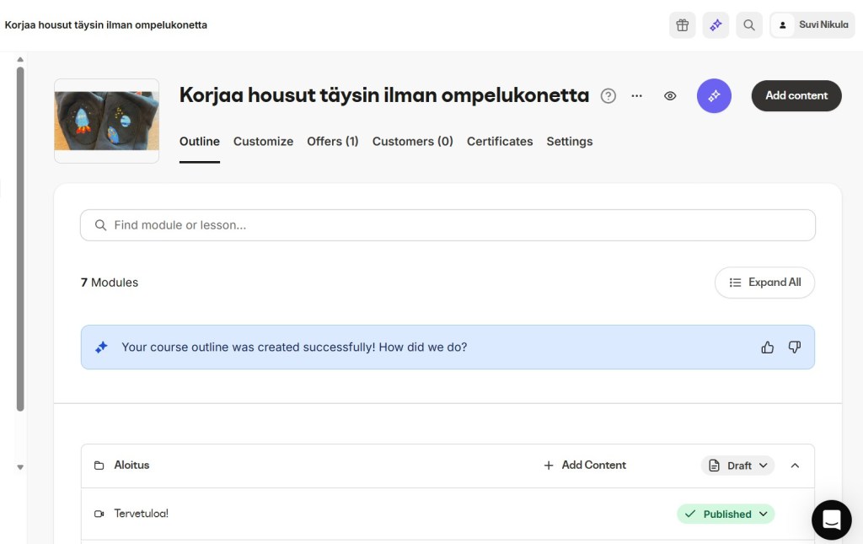Give thumbs up on course outline
Image resolution: width=863 pixels, height=544 pixels.
point(767,347)
